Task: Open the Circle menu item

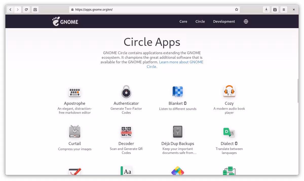Action: 200,22
